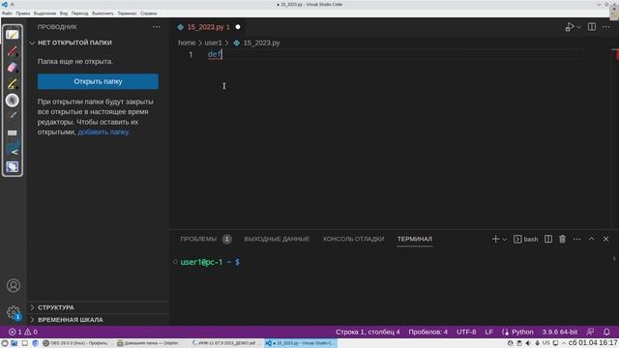Click the user1 breadcrumb segment
Viewport: 619px width, 348px height.
[213, 43]
